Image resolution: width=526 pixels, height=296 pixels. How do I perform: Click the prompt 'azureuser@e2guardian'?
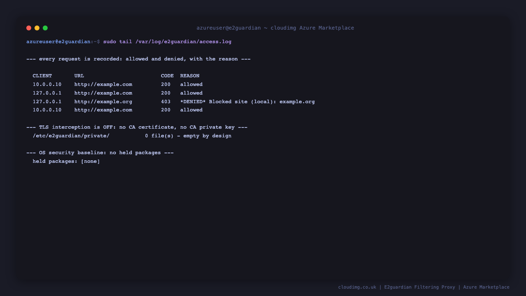[58, 42]
